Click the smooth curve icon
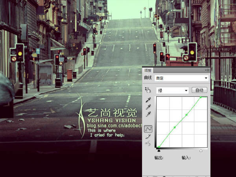The height and width of the screenshot is (177, 236). (x=148, y=144)
